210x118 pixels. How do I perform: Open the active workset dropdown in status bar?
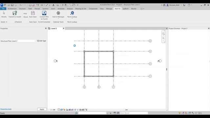(x=92, y=113)
